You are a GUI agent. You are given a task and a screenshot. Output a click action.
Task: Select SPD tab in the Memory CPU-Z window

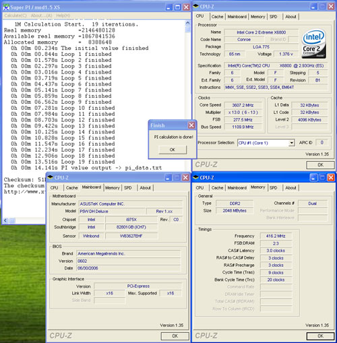click(x=273, y=188)
